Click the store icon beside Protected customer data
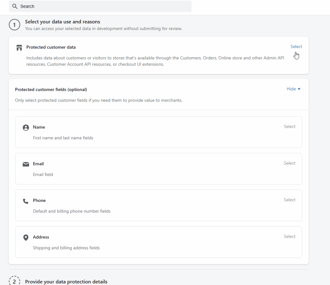The height and width of the screenshot is (285, 330). pyautogui.click(x=19, y=48)
